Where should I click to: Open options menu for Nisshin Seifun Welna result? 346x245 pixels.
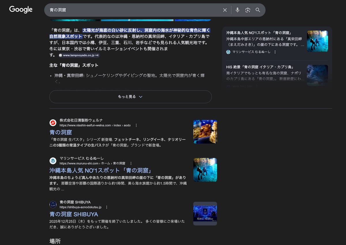click(x=136, y=126)
